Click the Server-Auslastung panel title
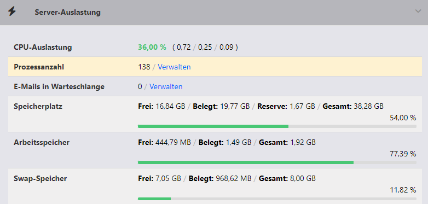The width and height of the screenshot is (428, 204). point(67,12)
